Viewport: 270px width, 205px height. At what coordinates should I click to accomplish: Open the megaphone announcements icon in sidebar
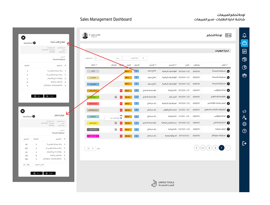[244, 111]
